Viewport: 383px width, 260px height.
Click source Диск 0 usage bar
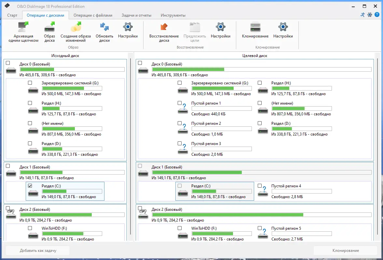pos(72,69)
